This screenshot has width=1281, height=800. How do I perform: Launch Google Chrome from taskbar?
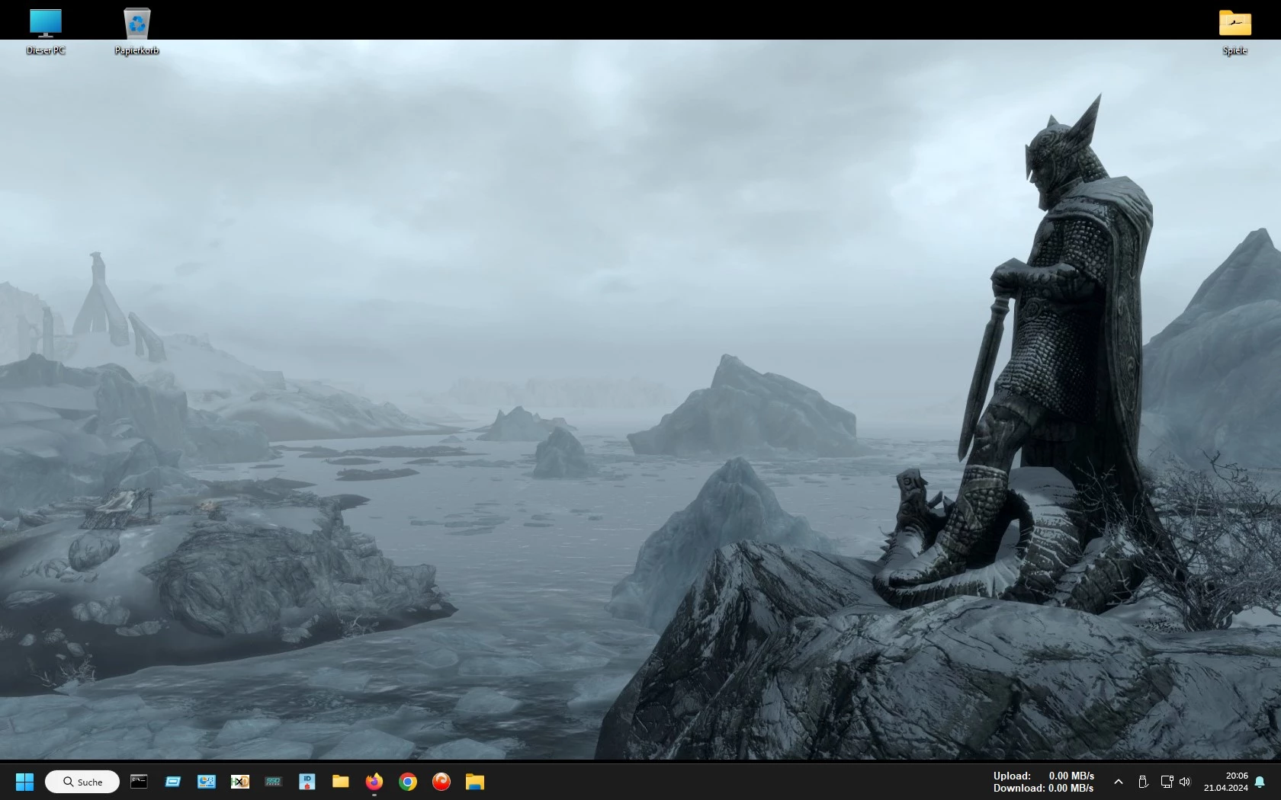coord(408,782)
